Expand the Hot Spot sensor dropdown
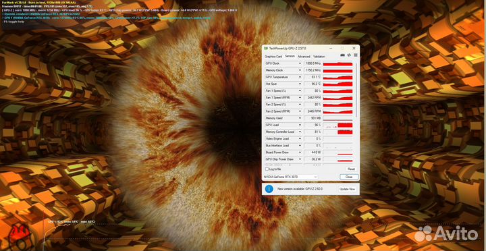 click(x=300, y=84)
